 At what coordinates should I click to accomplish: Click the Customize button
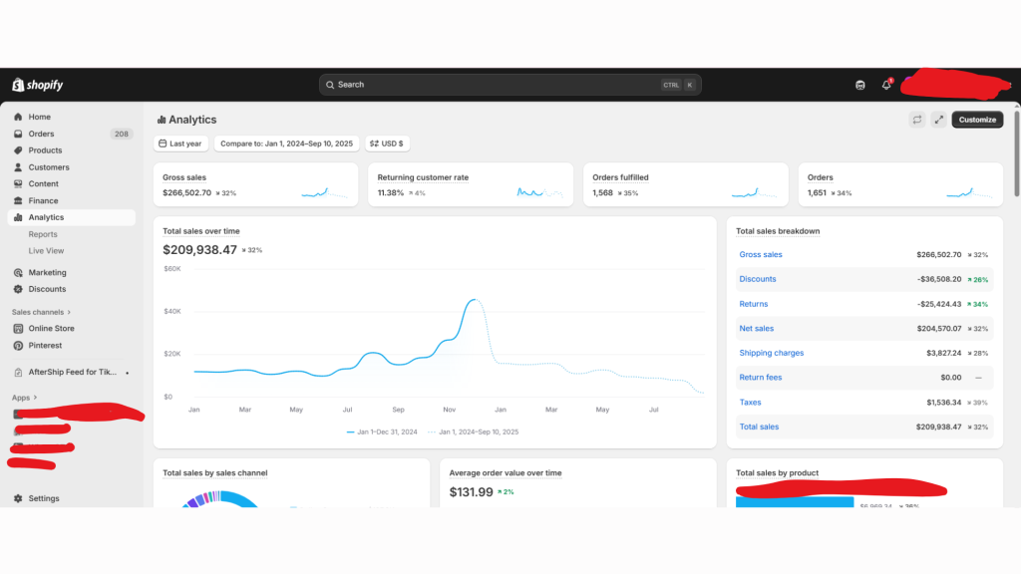point(977,120)
